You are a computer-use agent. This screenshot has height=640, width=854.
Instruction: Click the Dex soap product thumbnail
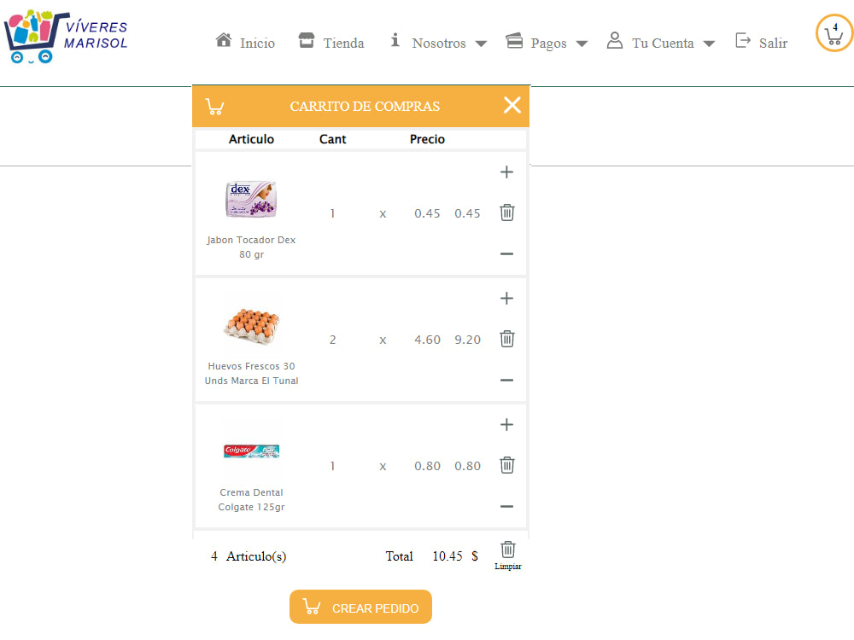(x=251, y=199)
